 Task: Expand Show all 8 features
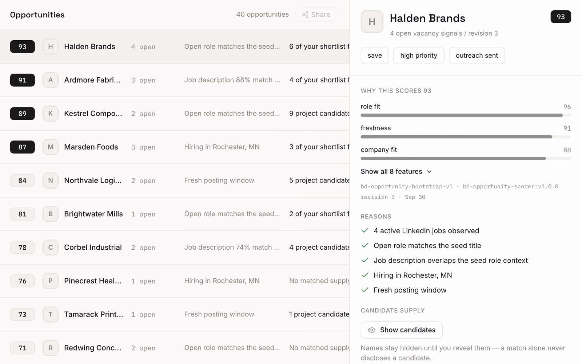click(x=396, y=171)
